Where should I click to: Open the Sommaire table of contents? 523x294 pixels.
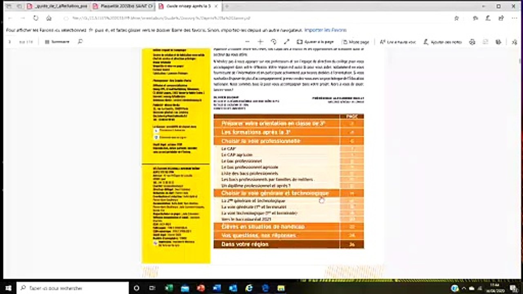[57, 42]
